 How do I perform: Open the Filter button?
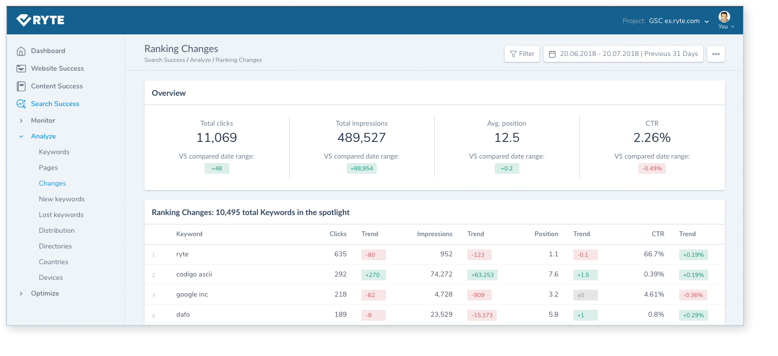(522, 54)
